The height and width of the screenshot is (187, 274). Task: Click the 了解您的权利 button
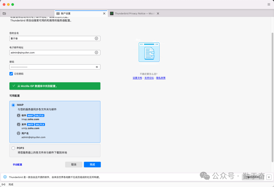pyautogui.click(x=253, y=177)
